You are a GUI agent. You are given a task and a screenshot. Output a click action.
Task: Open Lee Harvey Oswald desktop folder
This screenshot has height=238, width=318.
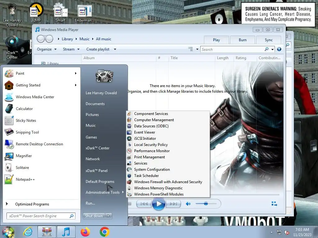point(12,15)
